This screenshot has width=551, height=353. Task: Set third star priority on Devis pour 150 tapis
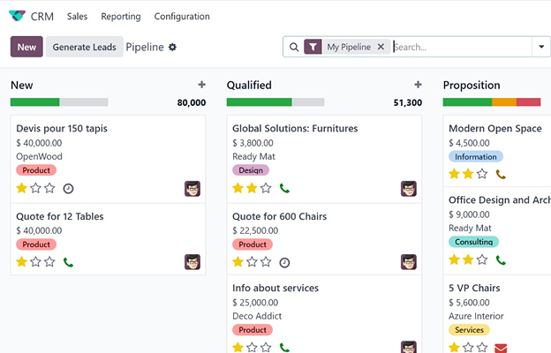50,189
